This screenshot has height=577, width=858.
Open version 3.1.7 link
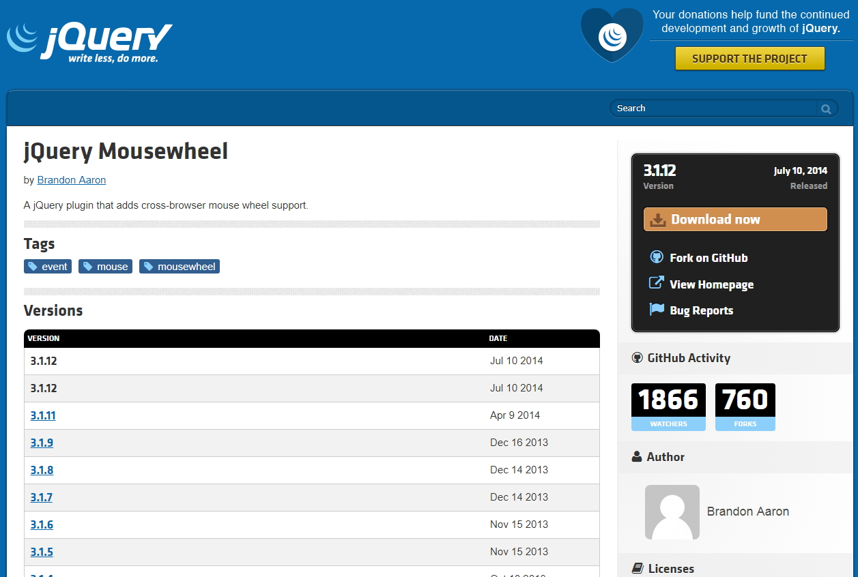coord(41,497)
